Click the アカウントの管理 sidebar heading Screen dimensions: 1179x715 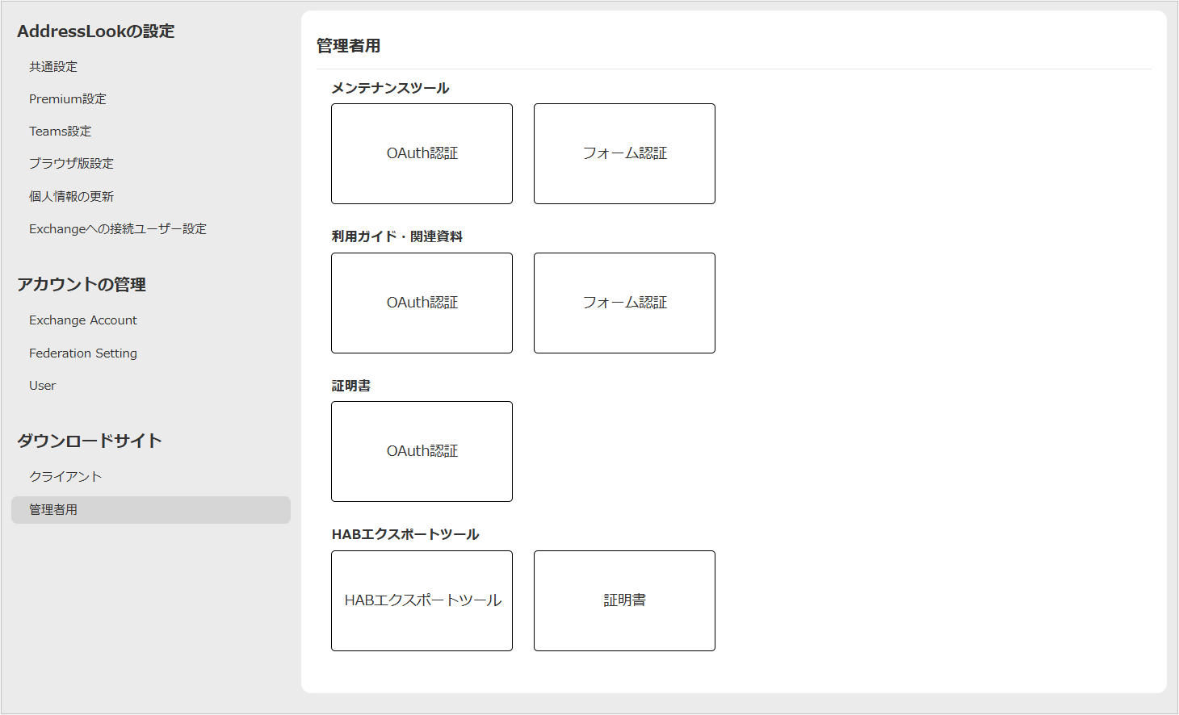coord(82,285)
